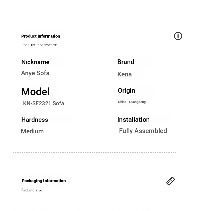Click the Nickname label
This screenshot has width=198, height=211.
[35, 62]
